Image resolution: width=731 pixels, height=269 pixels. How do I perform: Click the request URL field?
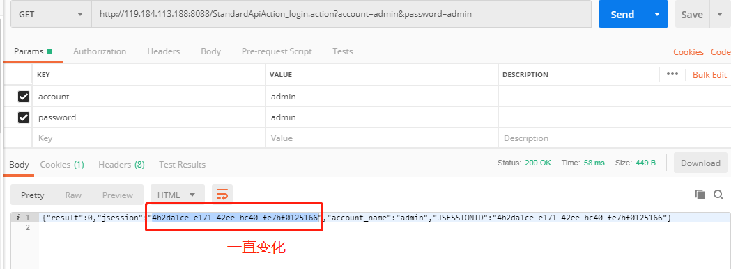coord(341,14)
